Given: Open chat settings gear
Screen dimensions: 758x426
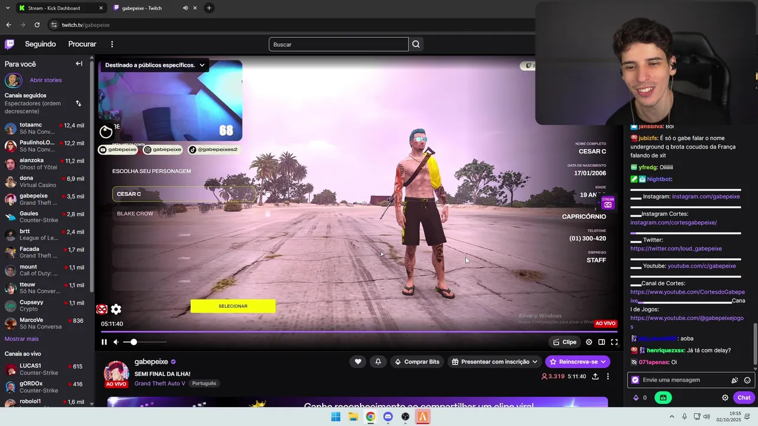Looking at the screenshot, I should [x=725, y=398].
